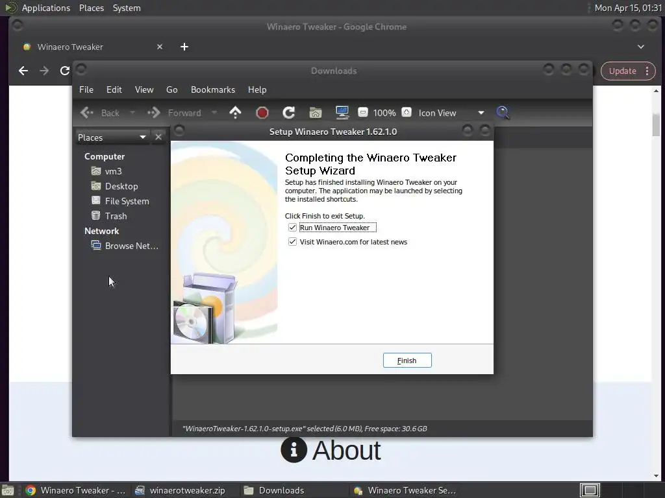Click the workspace switcher in bottom panel
665x498 pixels.
click(590, 490)
